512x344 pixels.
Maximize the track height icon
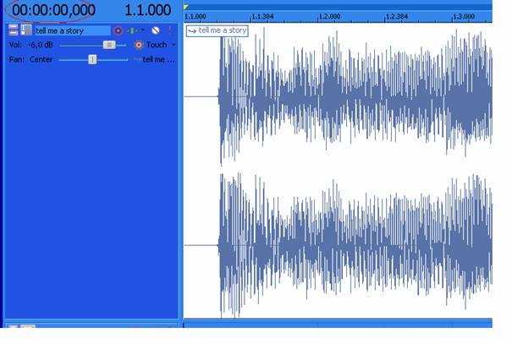tap(25, 30)
